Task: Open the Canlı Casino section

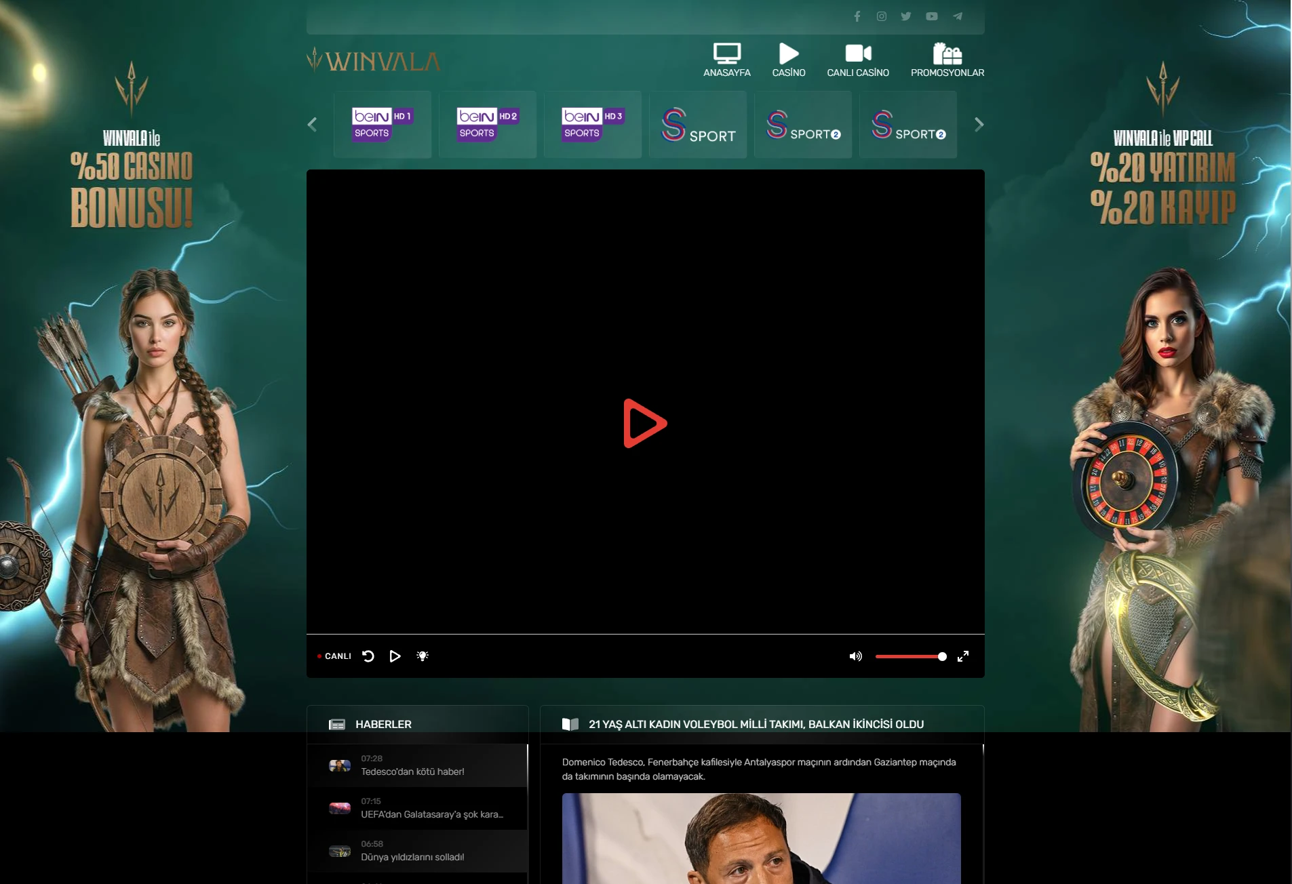Action: point(858,60)
